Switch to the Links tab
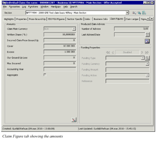Screen dimensions: 156x142 pyautogui.click(x=87, y=19)
